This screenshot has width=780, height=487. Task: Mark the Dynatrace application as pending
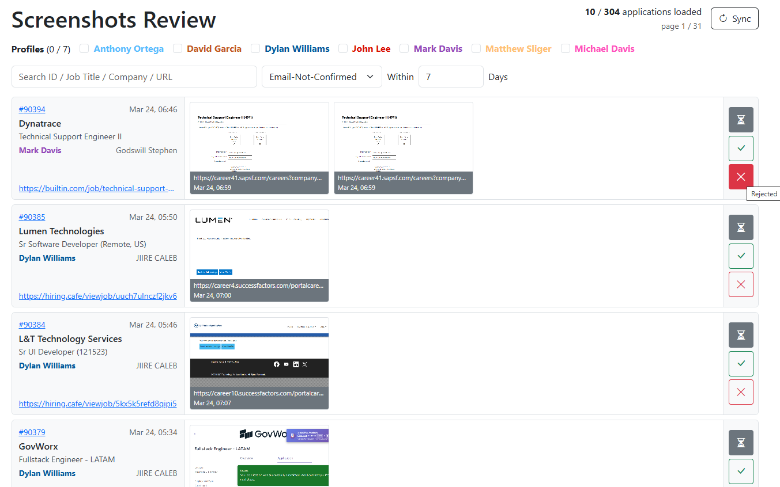coord(741,120)
